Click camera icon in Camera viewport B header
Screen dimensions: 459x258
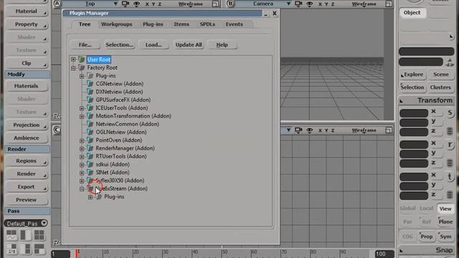(x=298, y=4)
